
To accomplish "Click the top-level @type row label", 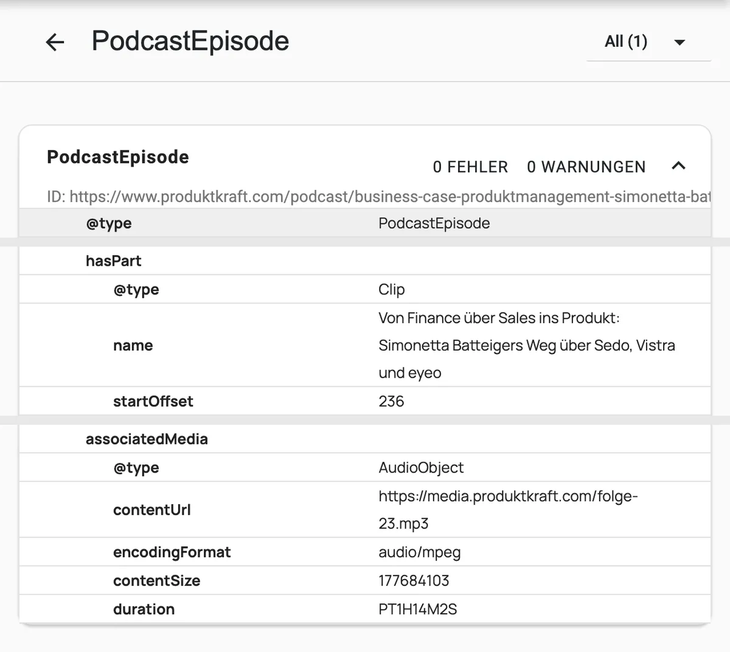I will tap(109, 223).
